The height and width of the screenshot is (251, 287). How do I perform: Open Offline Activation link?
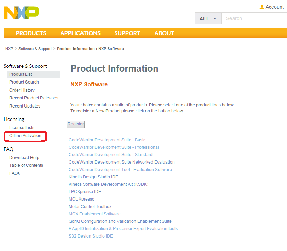[x=25, y=136]
